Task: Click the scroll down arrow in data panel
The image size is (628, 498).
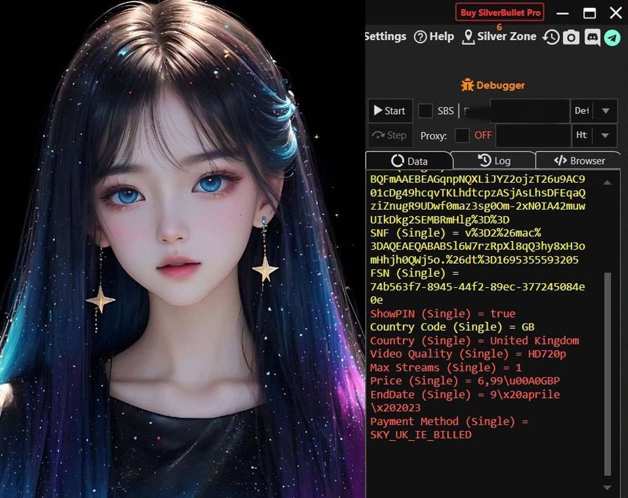Action: click(607, 488)
